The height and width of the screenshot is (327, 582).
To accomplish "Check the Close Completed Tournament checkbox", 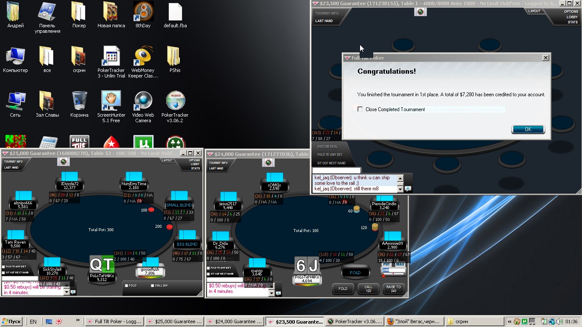I will [360, 109].
